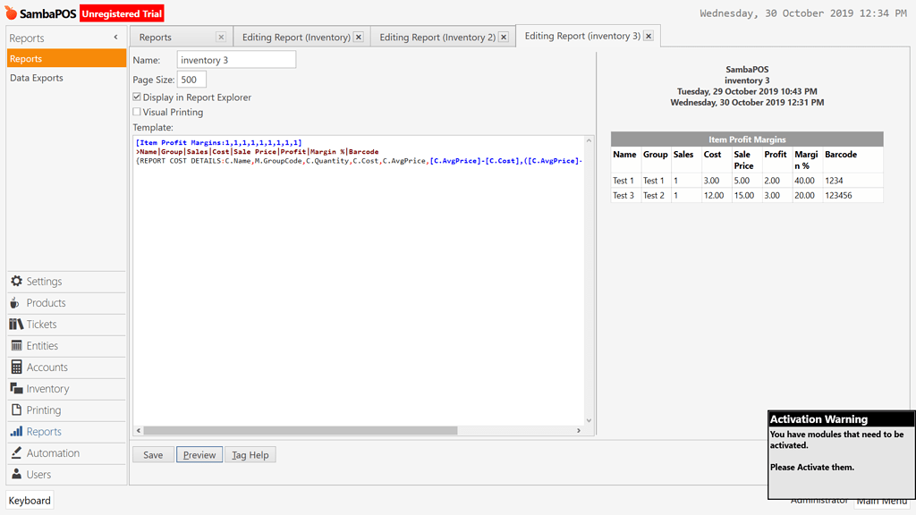Screen dimensions: 916x515
Task: Open the Main Menu
Action: [x=882, y=501]
